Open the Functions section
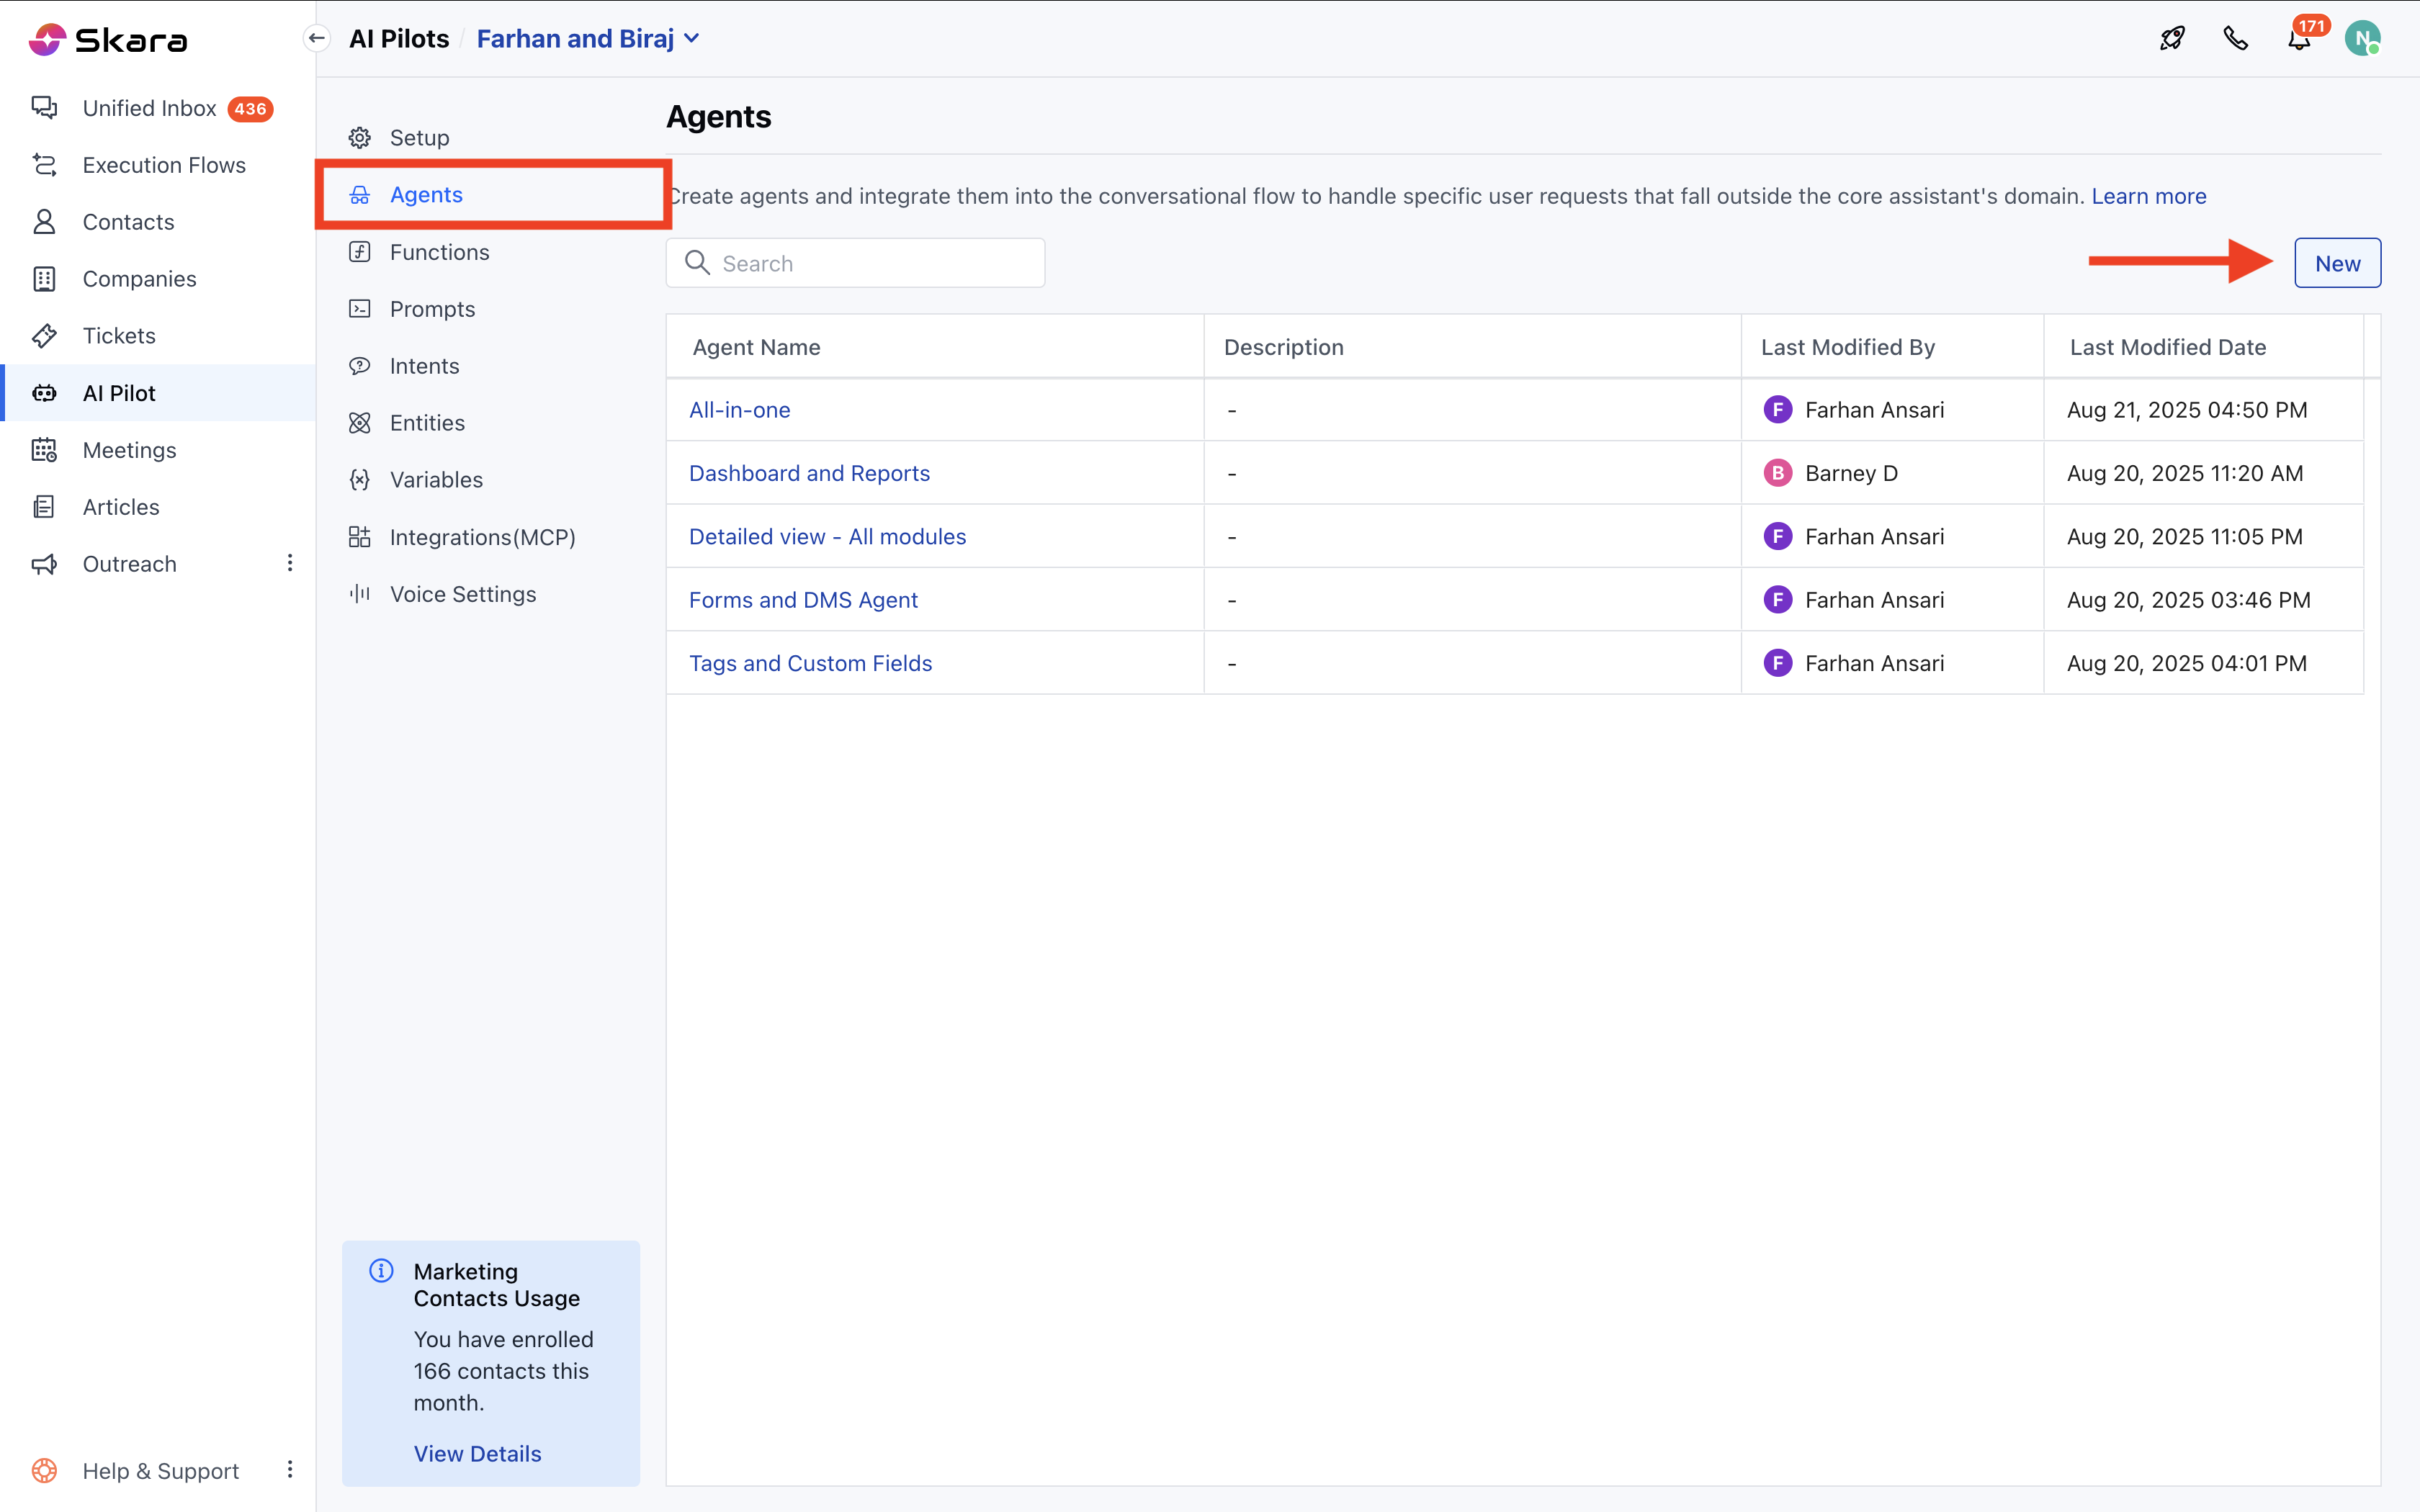2420x1512 pixels. [x=439, y=252]
